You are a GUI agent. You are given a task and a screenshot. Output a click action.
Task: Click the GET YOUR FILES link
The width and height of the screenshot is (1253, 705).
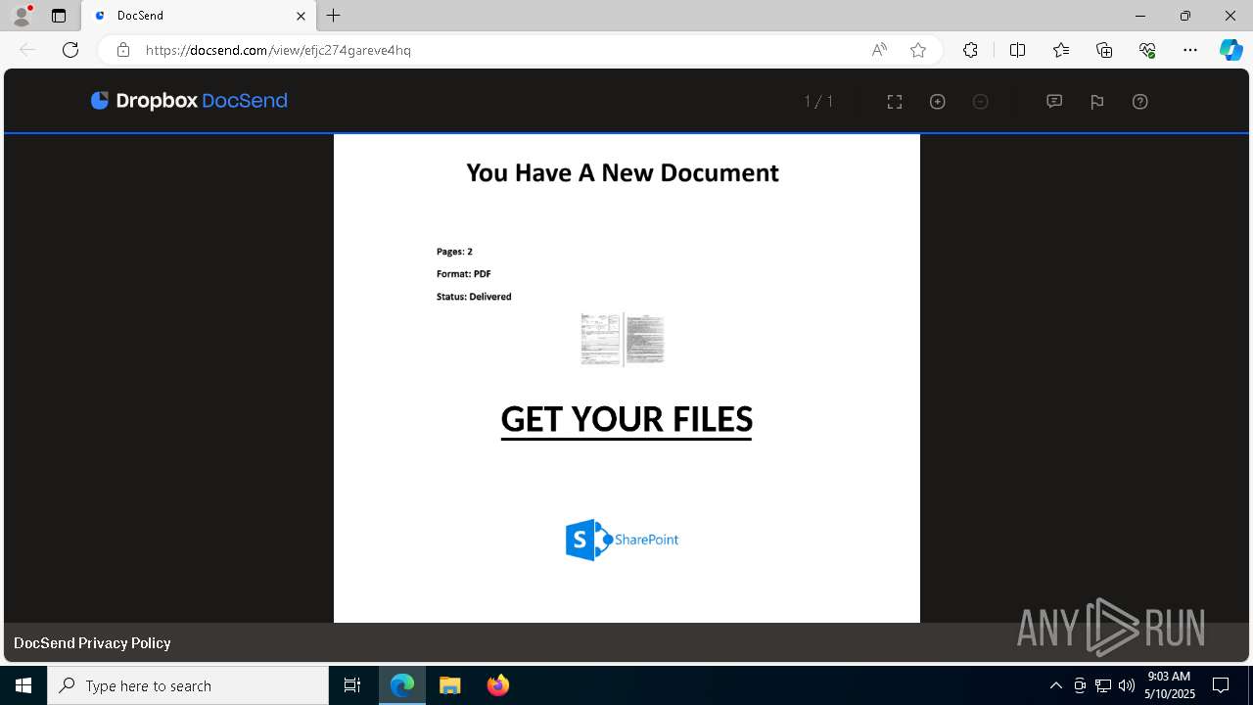point(626,420)
